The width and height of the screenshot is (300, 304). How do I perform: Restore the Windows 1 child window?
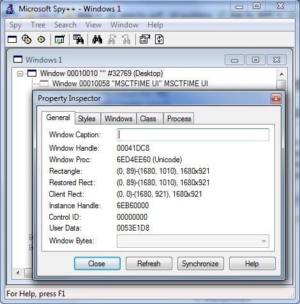point(255,60)
